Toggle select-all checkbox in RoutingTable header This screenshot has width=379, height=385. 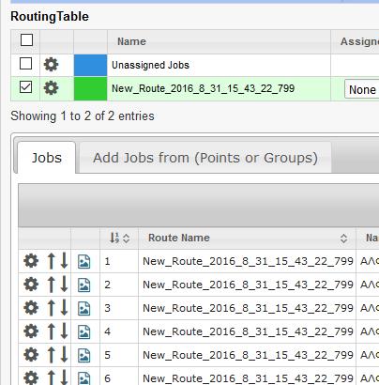pos(26,40)
